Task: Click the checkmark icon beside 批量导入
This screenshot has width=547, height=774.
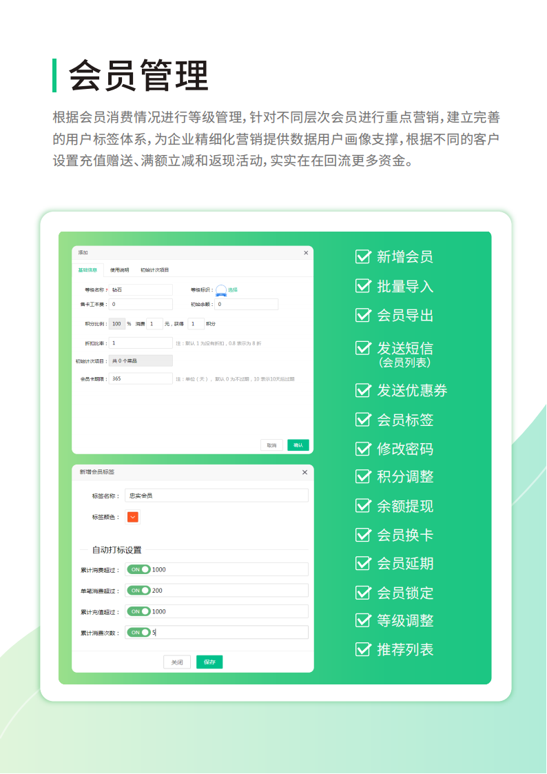Action: click(363, 286)
